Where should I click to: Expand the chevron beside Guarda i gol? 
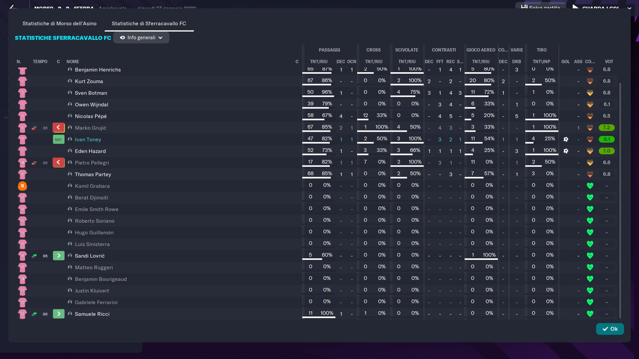click(630, 8)
